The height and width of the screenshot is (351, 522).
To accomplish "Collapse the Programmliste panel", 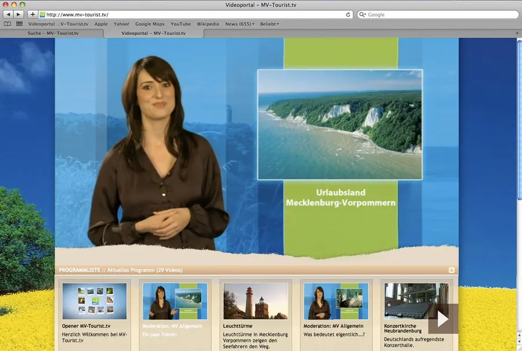I will 451,270.
